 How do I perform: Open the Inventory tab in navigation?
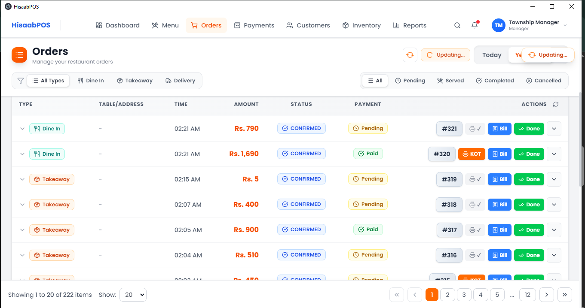tap(361, 25)
